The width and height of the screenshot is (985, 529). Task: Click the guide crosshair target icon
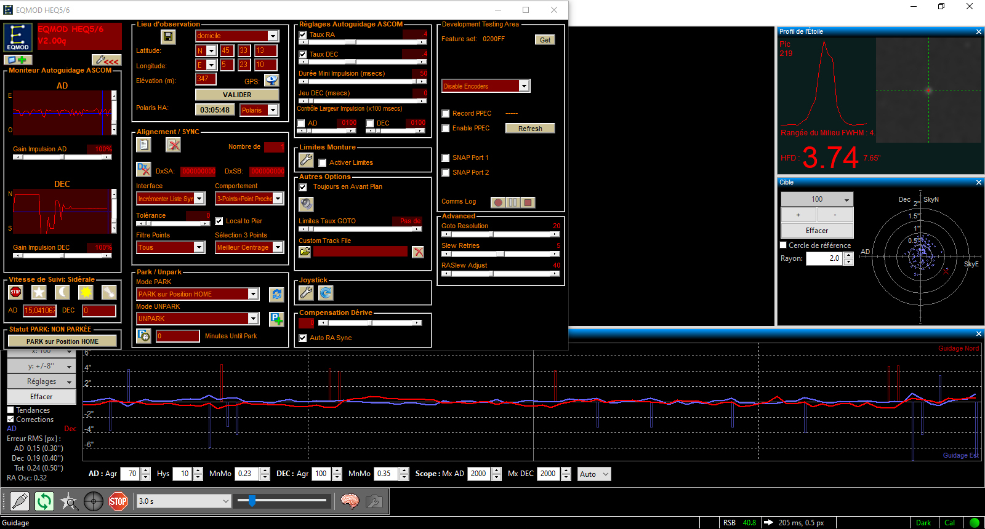tap(94, 501)
